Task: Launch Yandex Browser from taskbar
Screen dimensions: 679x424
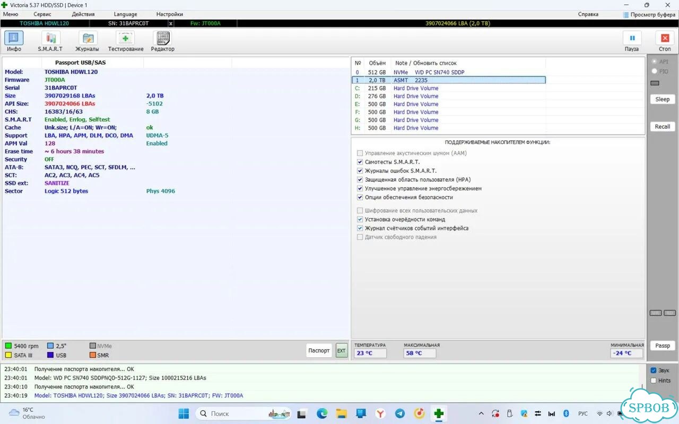Action: pyautogui.click(x=380, y=413)
